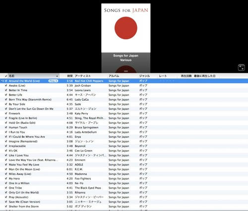
Task: Open the Ping button on Around the World
Action: click(53, 81)
